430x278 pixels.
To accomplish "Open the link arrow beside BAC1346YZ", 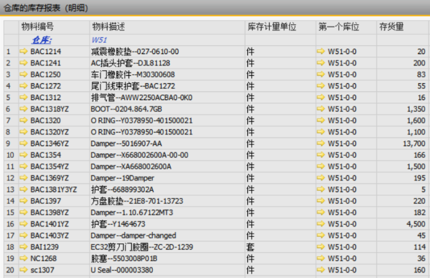I will coord(24,144).
